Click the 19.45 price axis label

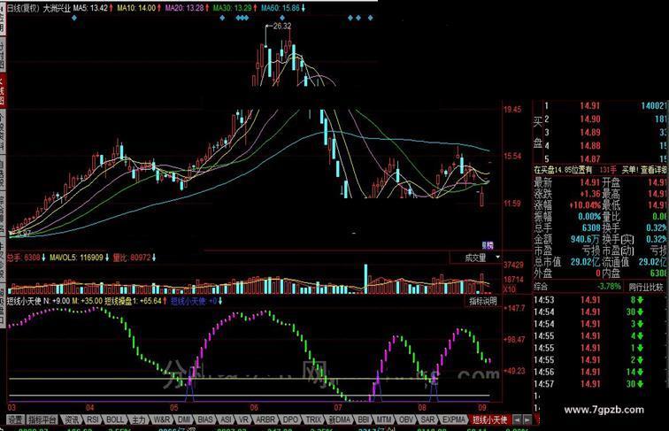(x=512, y=110)
